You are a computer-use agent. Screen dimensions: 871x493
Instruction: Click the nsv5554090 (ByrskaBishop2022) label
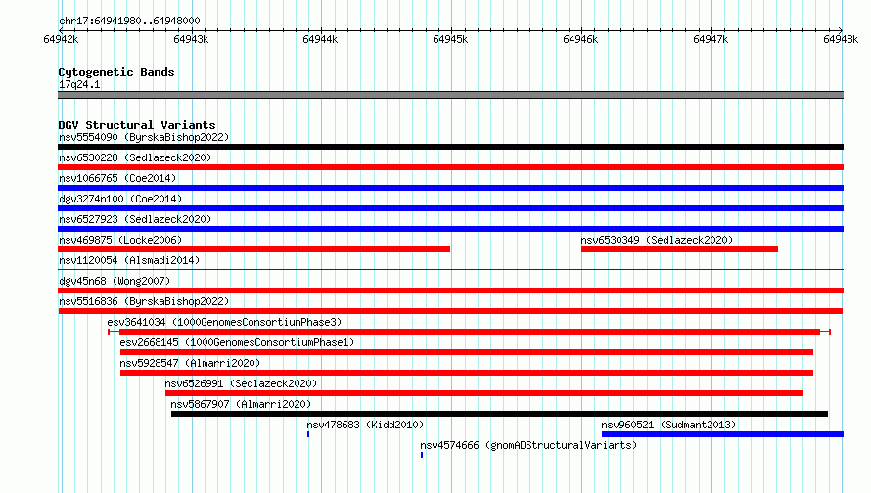144,137
